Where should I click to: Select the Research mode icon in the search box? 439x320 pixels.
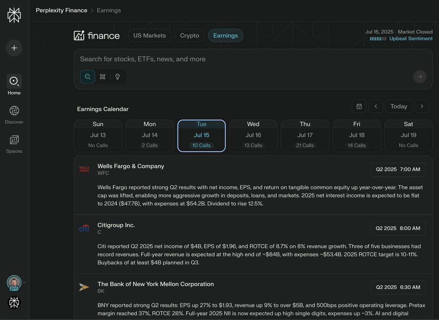point(102,77)
